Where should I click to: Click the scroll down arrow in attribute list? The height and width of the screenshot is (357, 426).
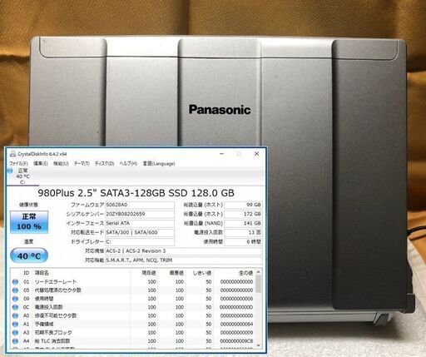[259, 345]
